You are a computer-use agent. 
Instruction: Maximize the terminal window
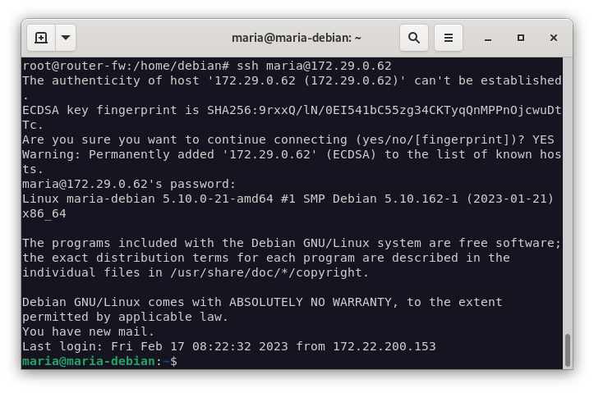pyautogui.click(x=521, y=38)
